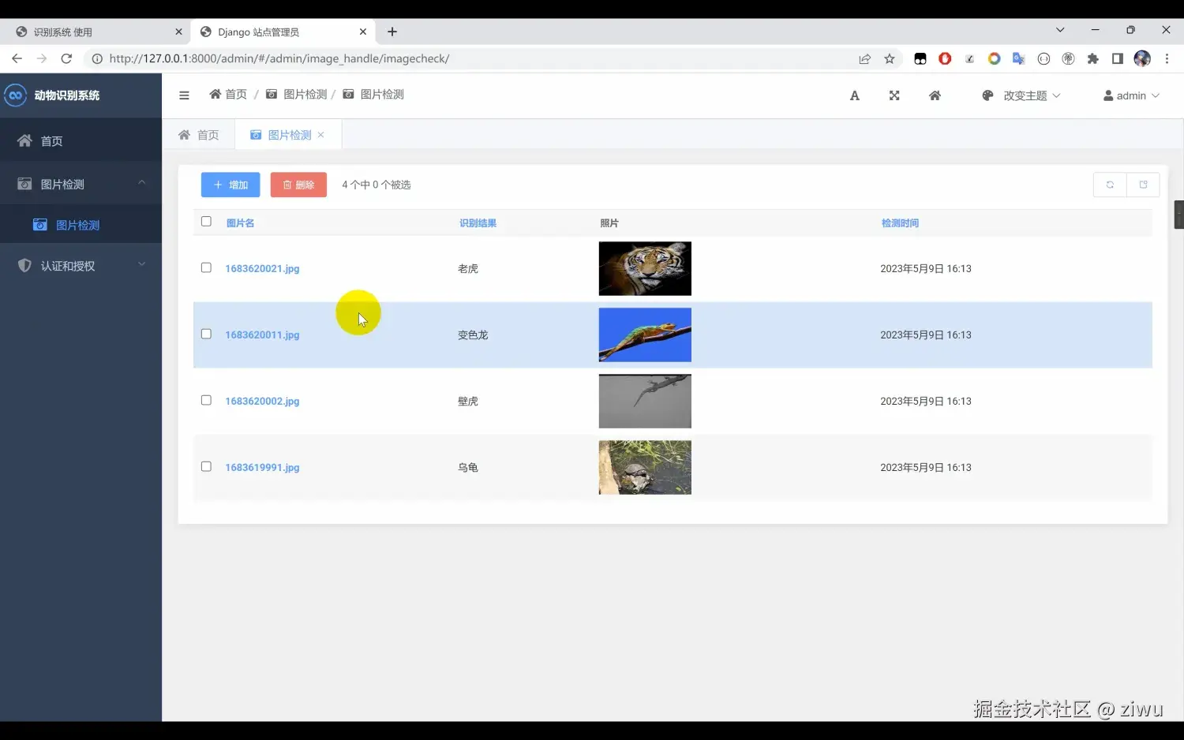
Task: Expand the 认证和授权 sidebar group
Action: [81, 266]
